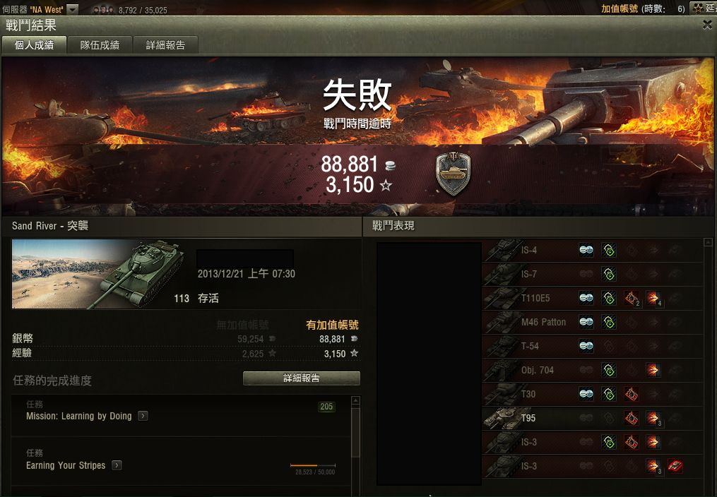
Task: Switch to the 隊伍成績 tab
Action: coord(100,44)
